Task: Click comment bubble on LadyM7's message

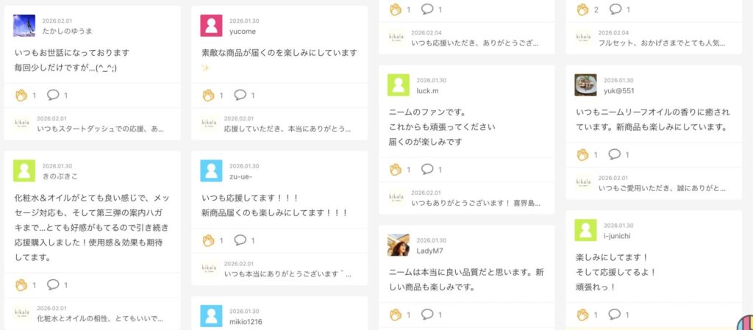Action: pyautogui.click(x=427, y=315)
